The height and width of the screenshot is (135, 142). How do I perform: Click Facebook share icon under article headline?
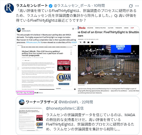click(x=84, y=42)
